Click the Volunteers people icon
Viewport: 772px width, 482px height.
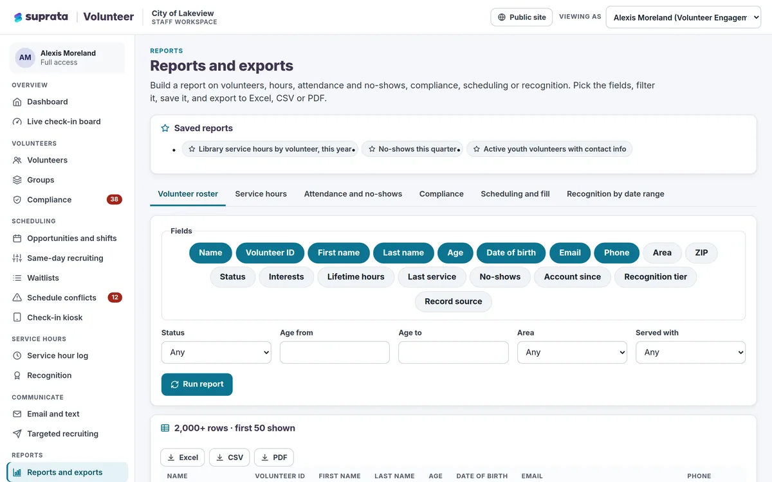tap(17, 160)
